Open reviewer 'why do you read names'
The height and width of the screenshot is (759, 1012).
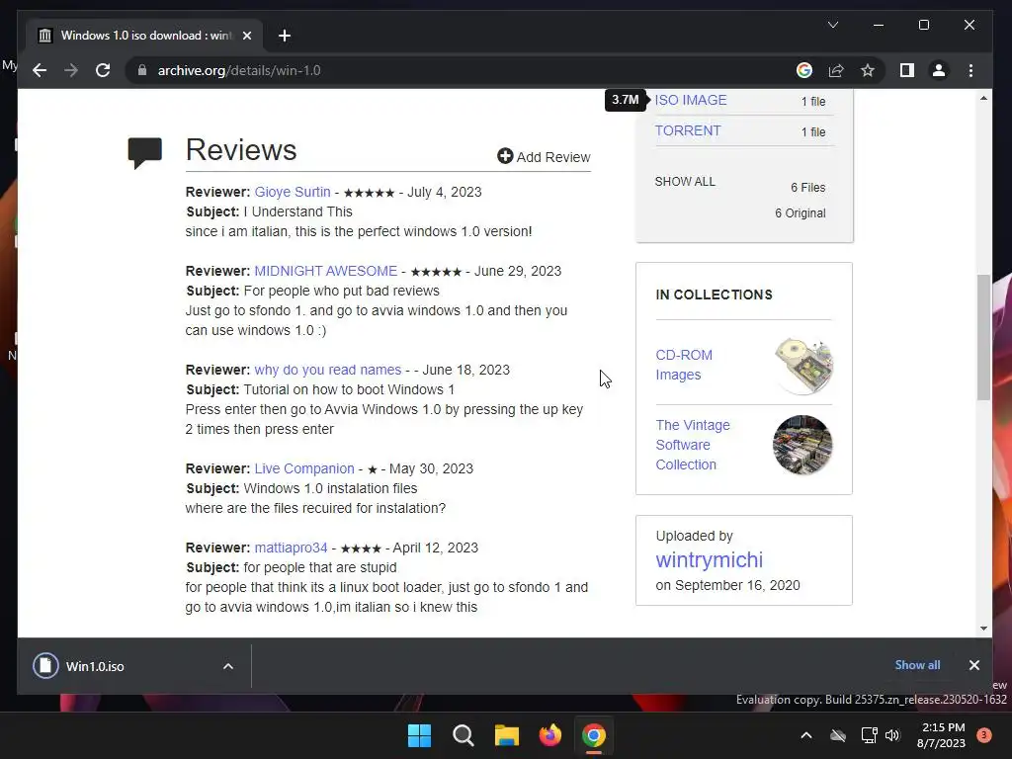pyautogui.click(x=328, y=370)
